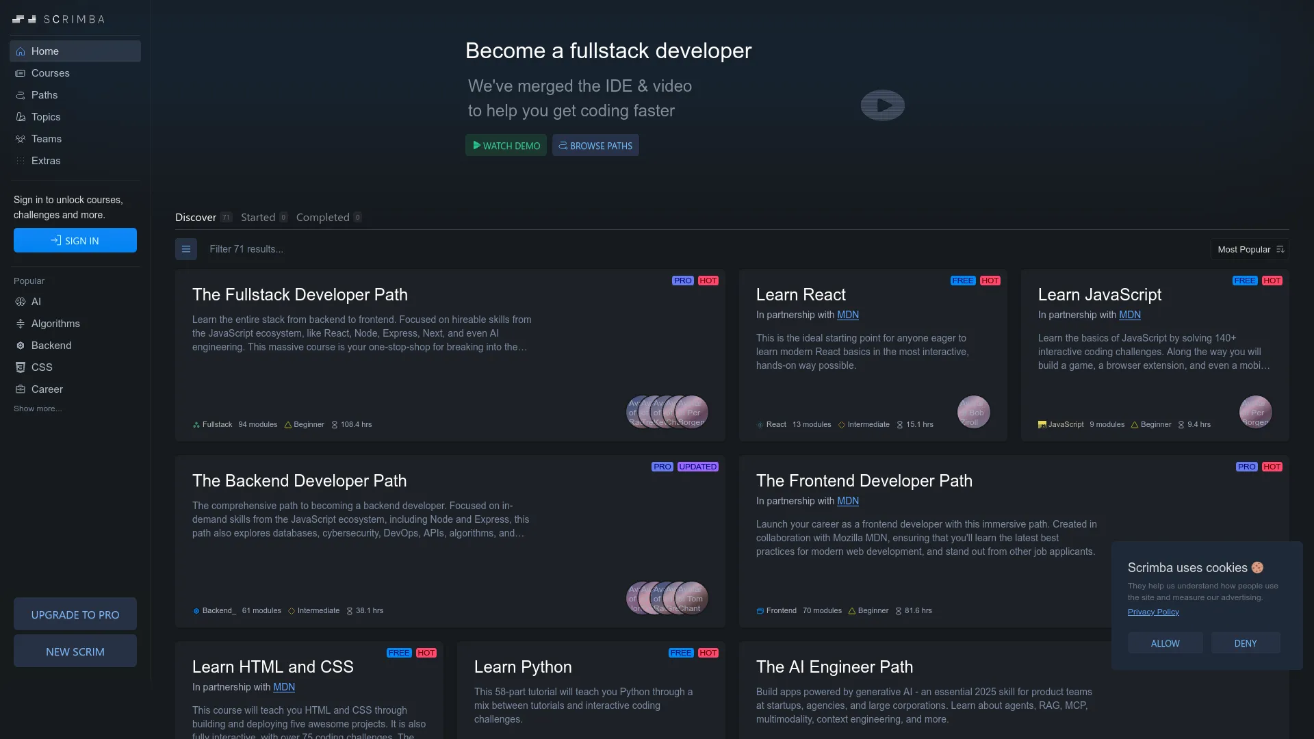Viewport: 1314px width, 739px height.
Task: Click FREE badge on Learn React
Action: click(963, 281)
